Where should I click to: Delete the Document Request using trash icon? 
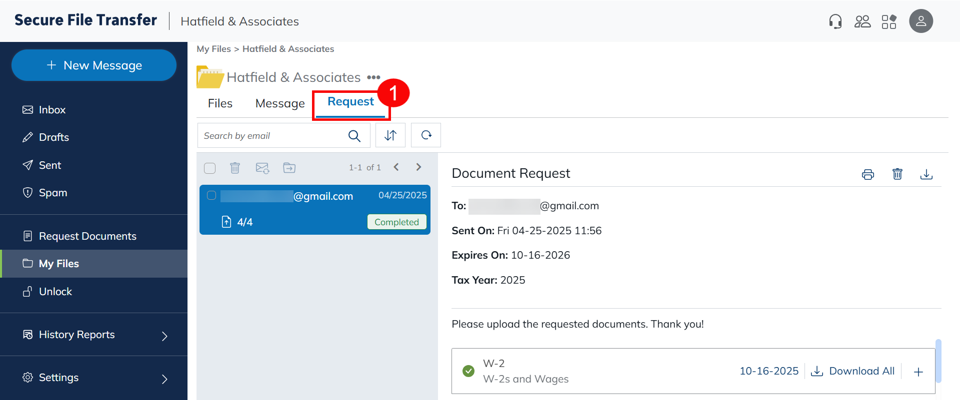pos(897,174)
